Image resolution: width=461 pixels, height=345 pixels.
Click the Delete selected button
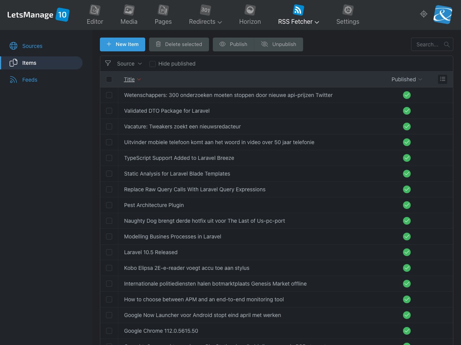(x=179, y=44)
